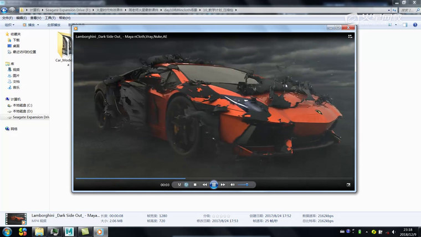Mute the player's sound
Viewport: 421px width, 237px height.
[233, 184]
